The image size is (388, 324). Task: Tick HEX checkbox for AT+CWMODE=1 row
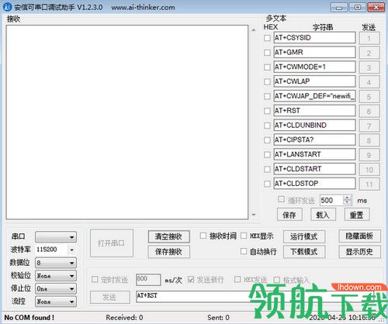267,67
